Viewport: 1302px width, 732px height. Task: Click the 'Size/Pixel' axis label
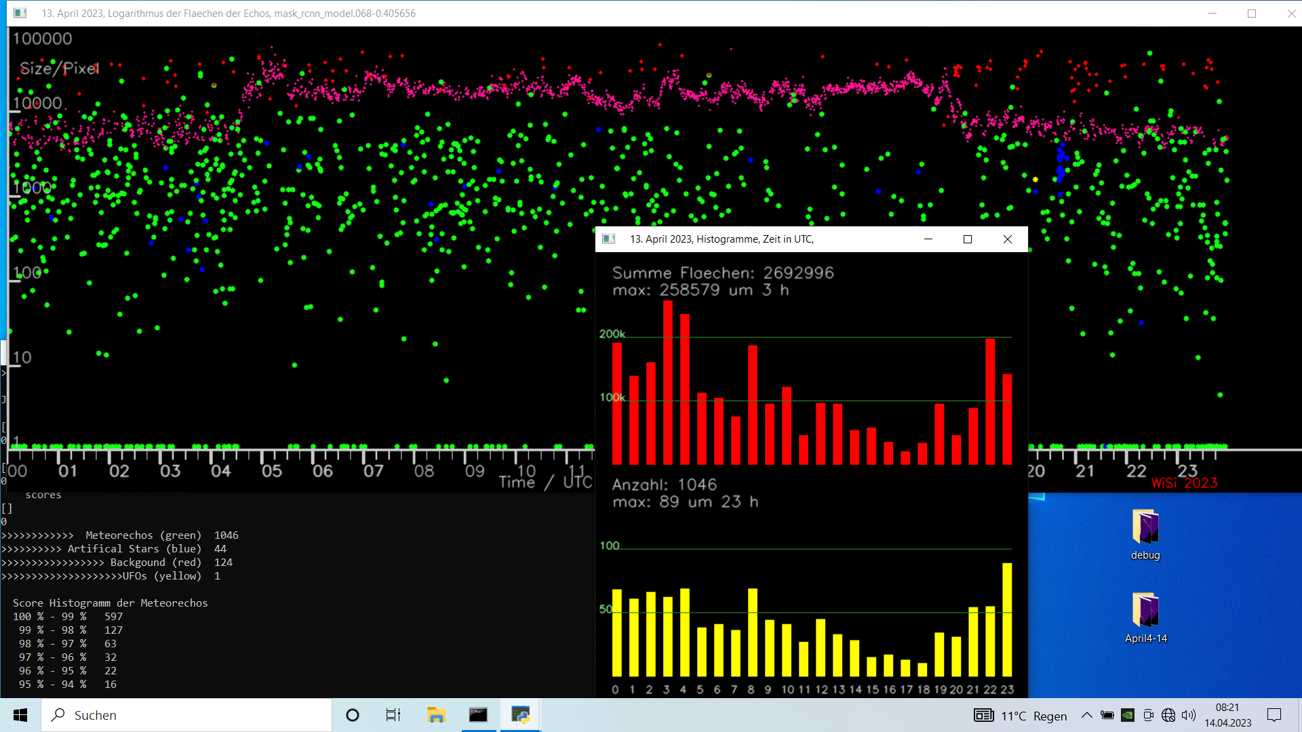(x=60, y=68)
